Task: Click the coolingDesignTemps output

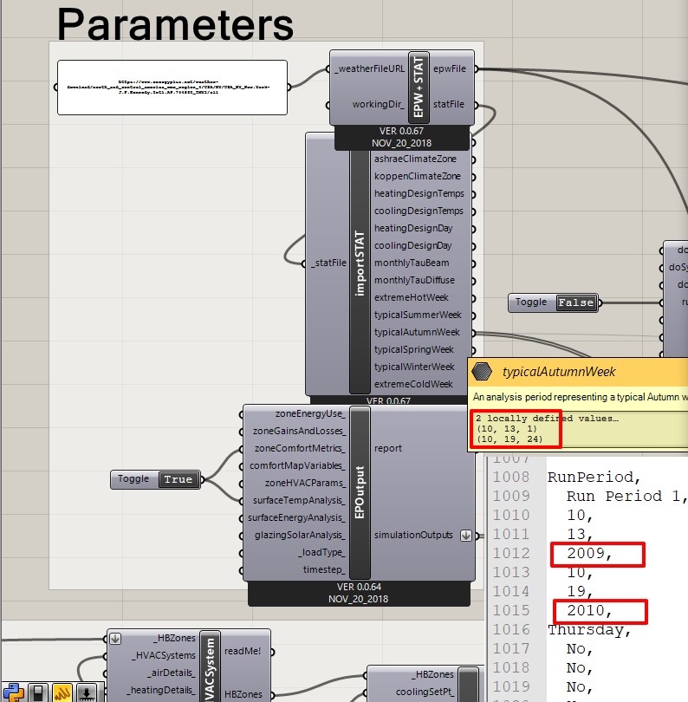Action: pos(419,211)
